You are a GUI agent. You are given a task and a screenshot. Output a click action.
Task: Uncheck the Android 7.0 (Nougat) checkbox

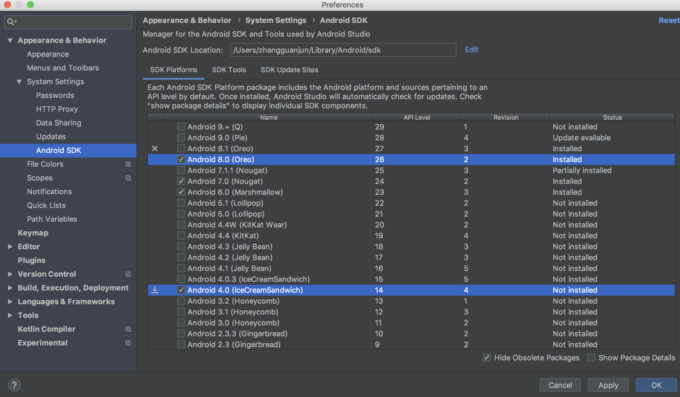point(181,181)
